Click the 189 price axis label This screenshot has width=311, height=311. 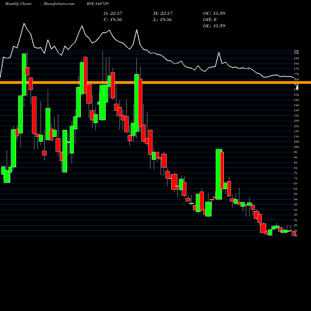(x=297, y=58)
